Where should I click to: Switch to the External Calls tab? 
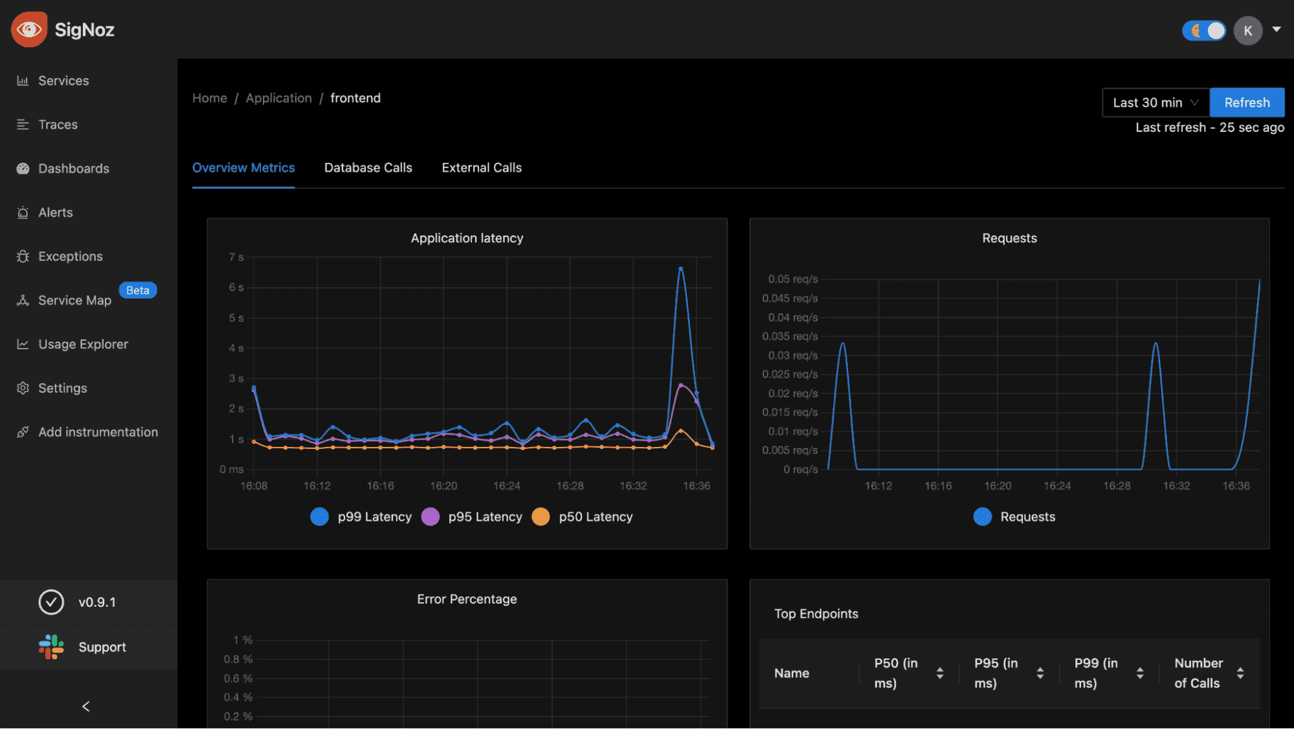pyautogui.click(x=481, y=168)
